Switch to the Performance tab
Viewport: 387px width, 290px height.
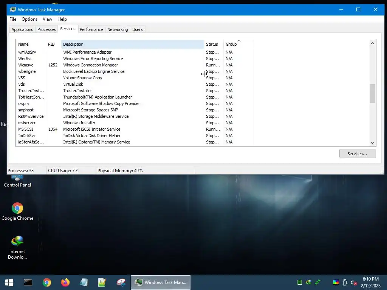pyautogui.click(x=91, y=29)
